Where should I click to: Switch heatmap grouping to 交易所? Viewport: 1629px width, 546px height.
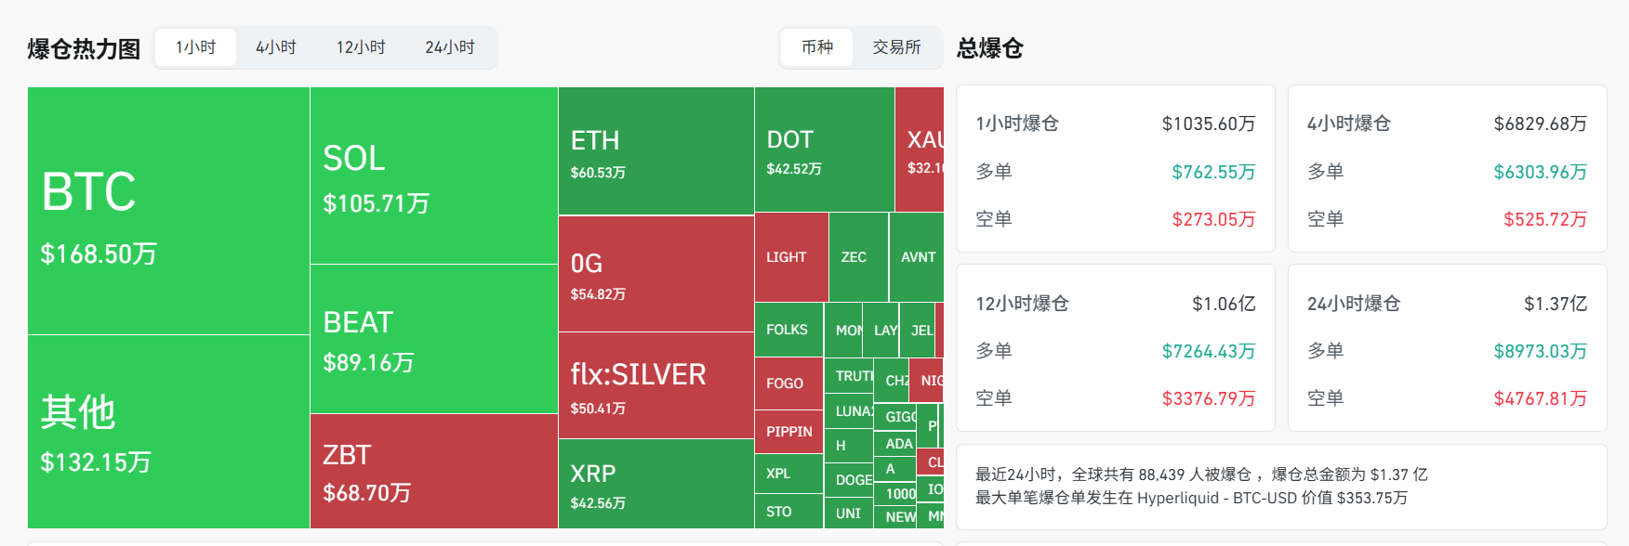[x=896, y=47]
